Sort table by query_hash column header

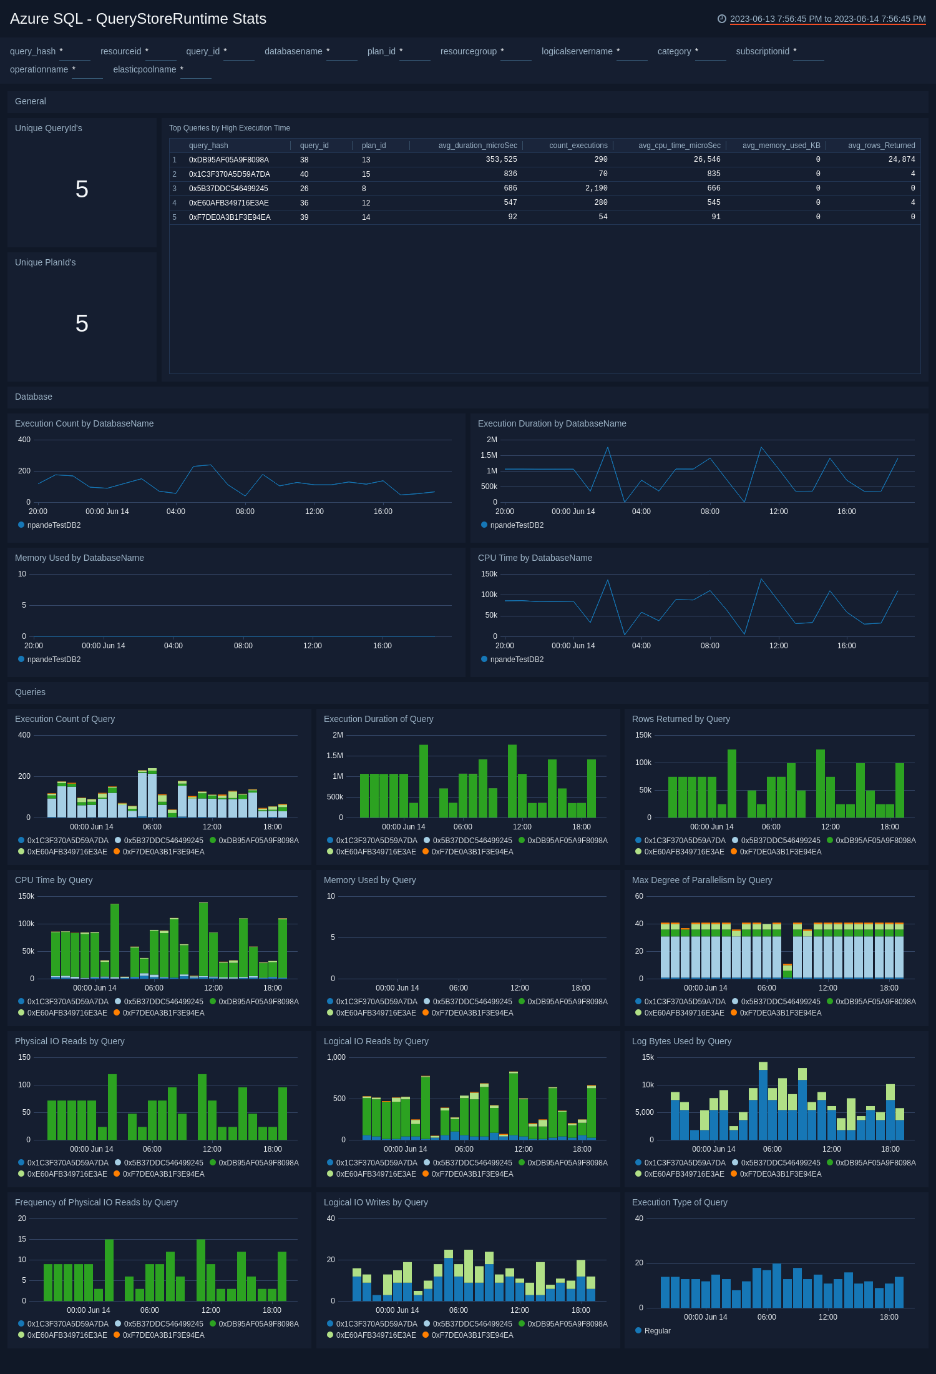tap(208, 146)
